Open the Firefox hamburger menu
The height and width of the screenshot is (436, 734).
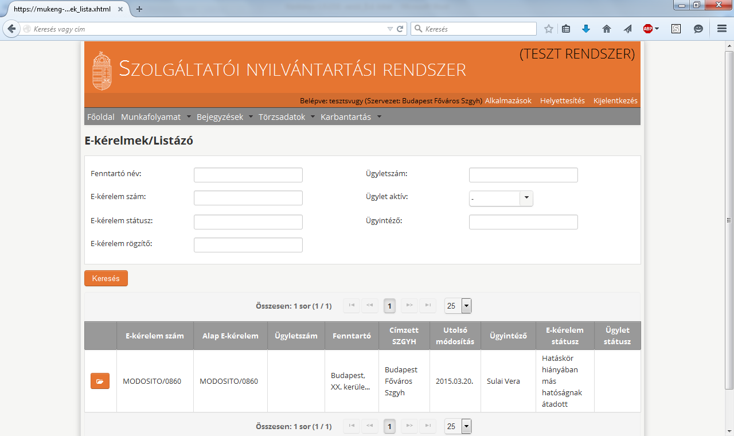point(722,29)
